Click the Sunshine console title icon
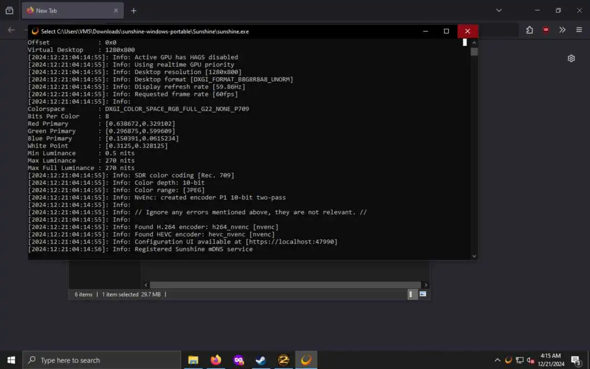The image size is (590, 369). (35, 31)
